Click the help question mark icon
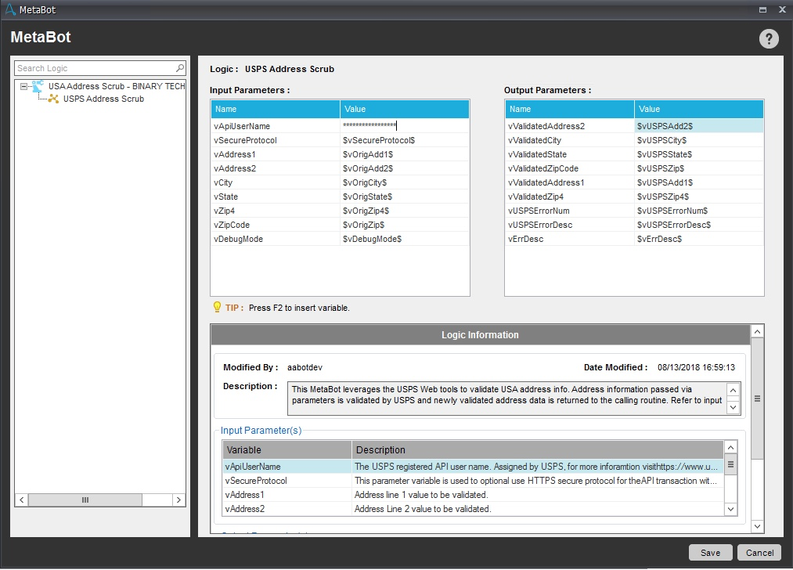 [769, 39]
